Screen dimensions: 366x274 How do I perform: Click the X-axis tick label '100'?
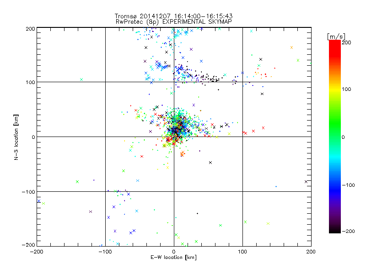click(x=242, y=252)
